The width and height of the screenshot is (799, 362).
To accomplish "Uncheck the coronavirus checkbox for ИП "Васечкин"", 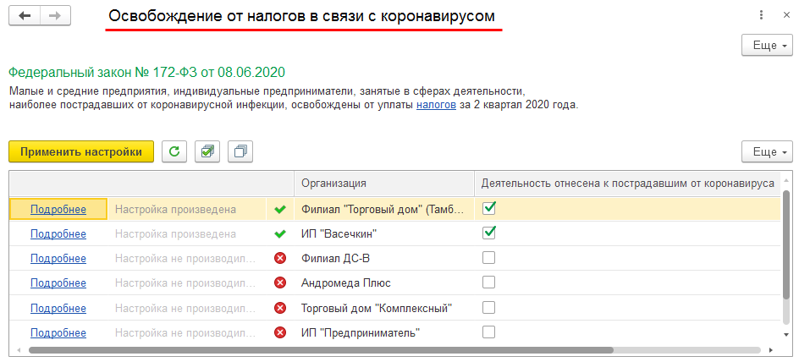I will [x=488, y=233].
